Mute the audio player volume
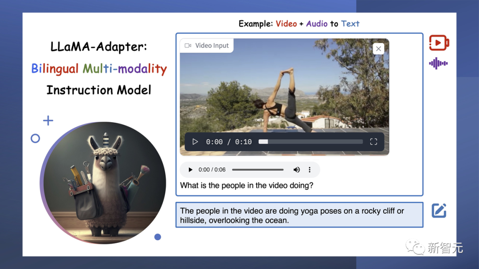 [296, 170]
